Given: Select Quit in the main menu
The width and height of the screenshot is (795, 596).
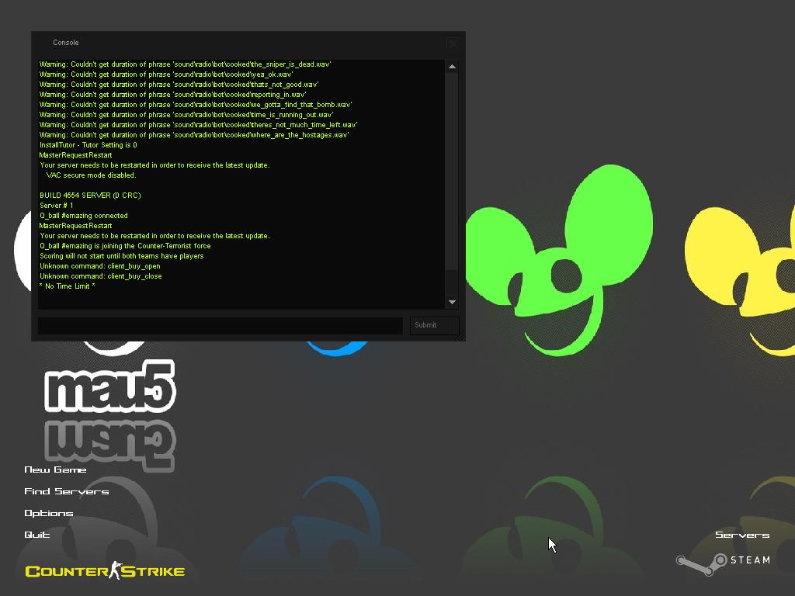Looking at the screenshot, I should (x=37, y=535).
